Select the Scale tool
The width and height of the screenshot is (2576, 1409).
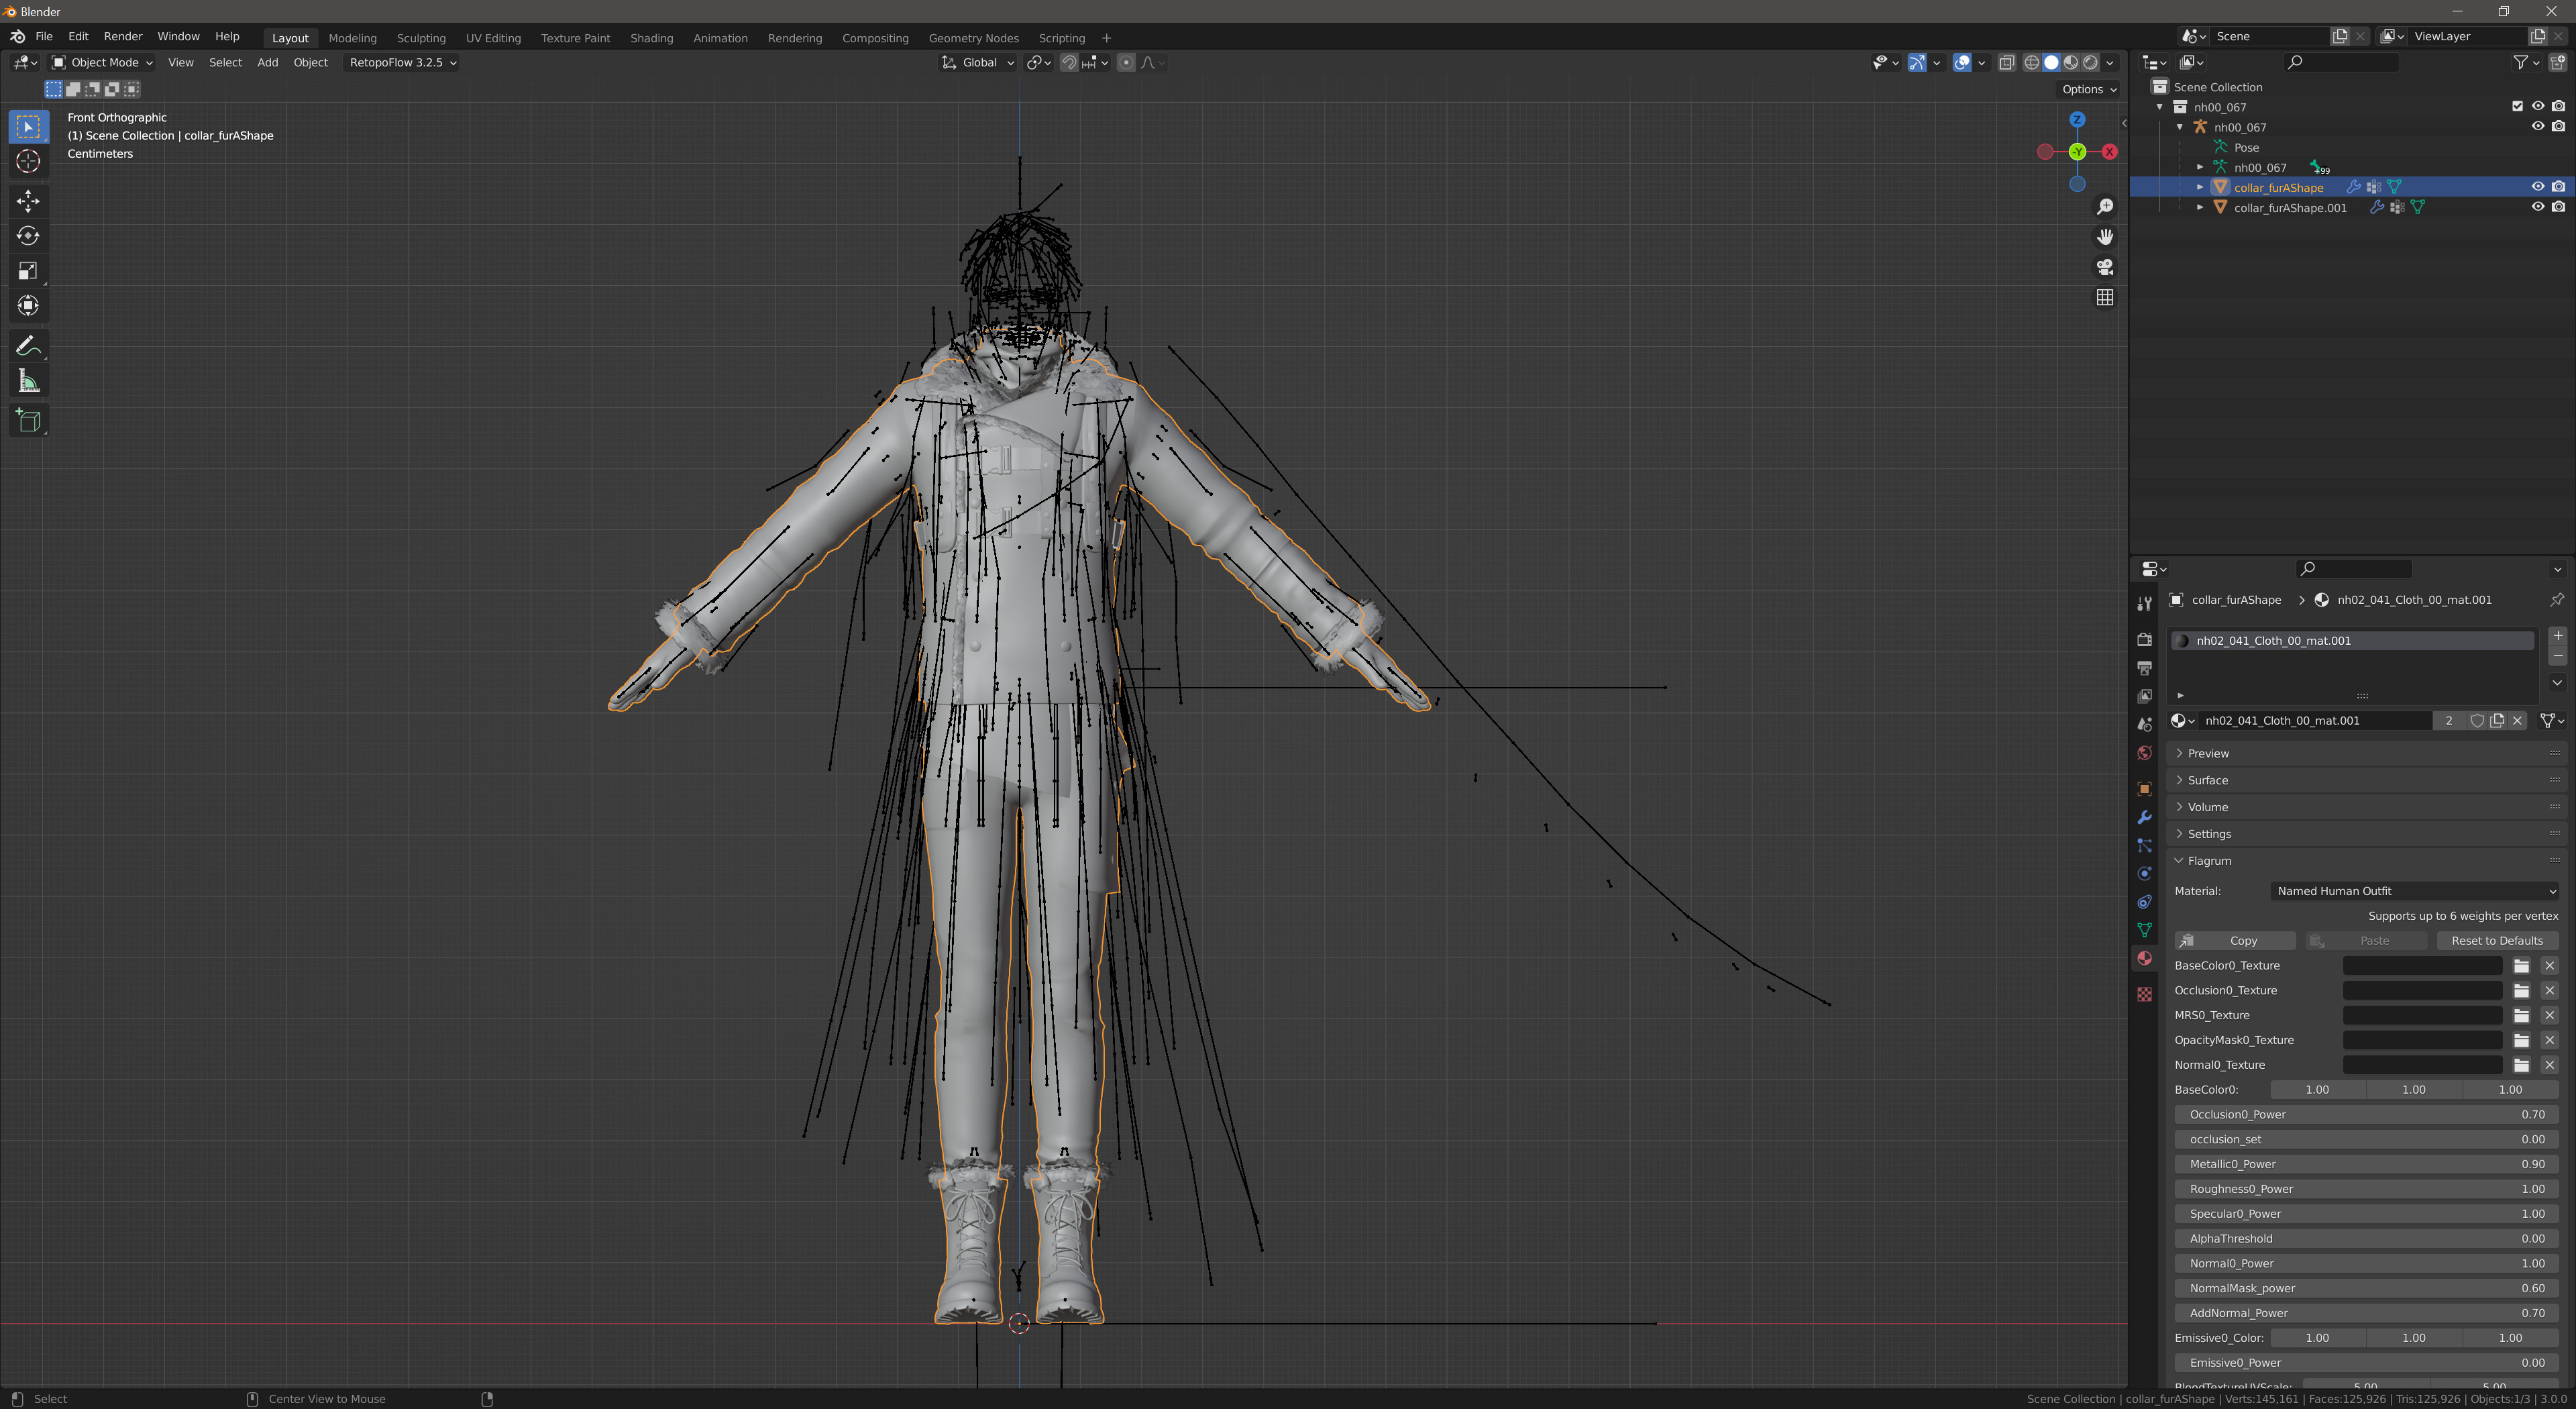[x=28, y=271]
